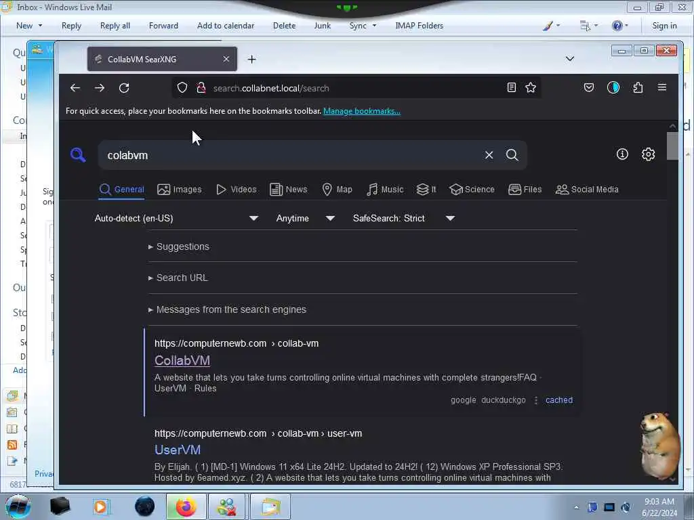
Task: Clear the search query with the X icon
Action: pyautogui.click(x=489, y=155)
